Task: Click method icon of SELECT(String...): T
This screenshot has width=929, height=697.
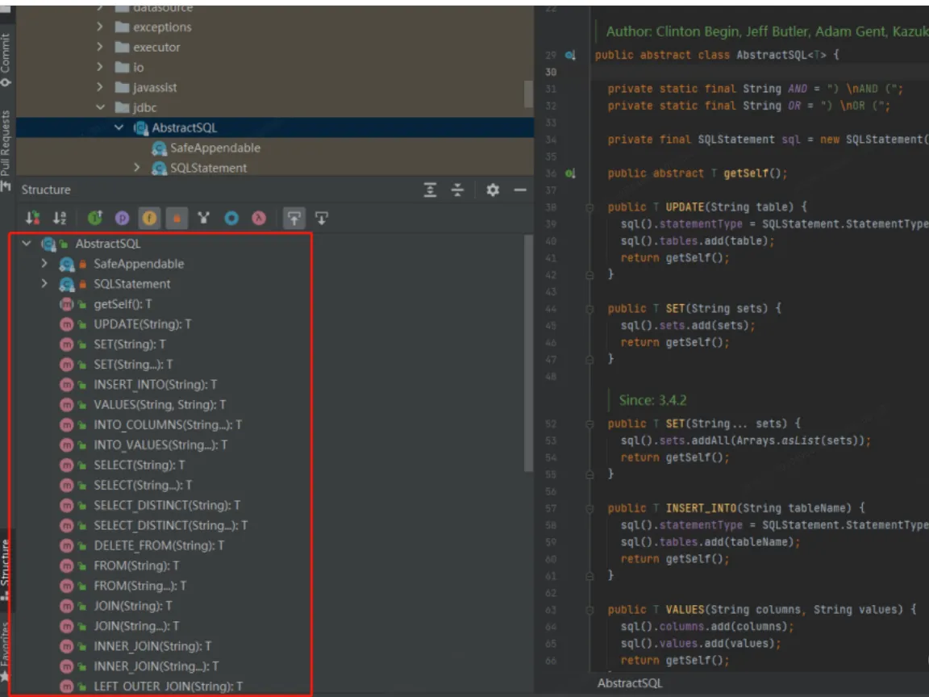Action: [66, 486]
